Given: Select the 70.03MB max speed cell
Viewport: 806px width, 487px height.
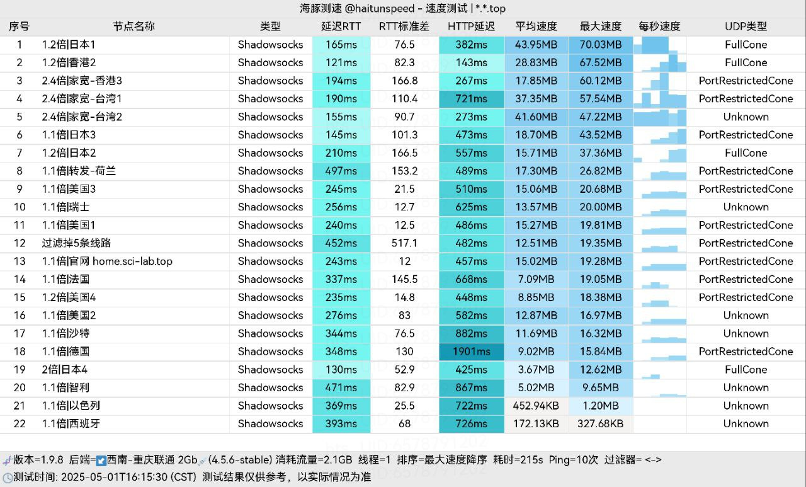Looking at the screenshot, I should click(600, 45).
